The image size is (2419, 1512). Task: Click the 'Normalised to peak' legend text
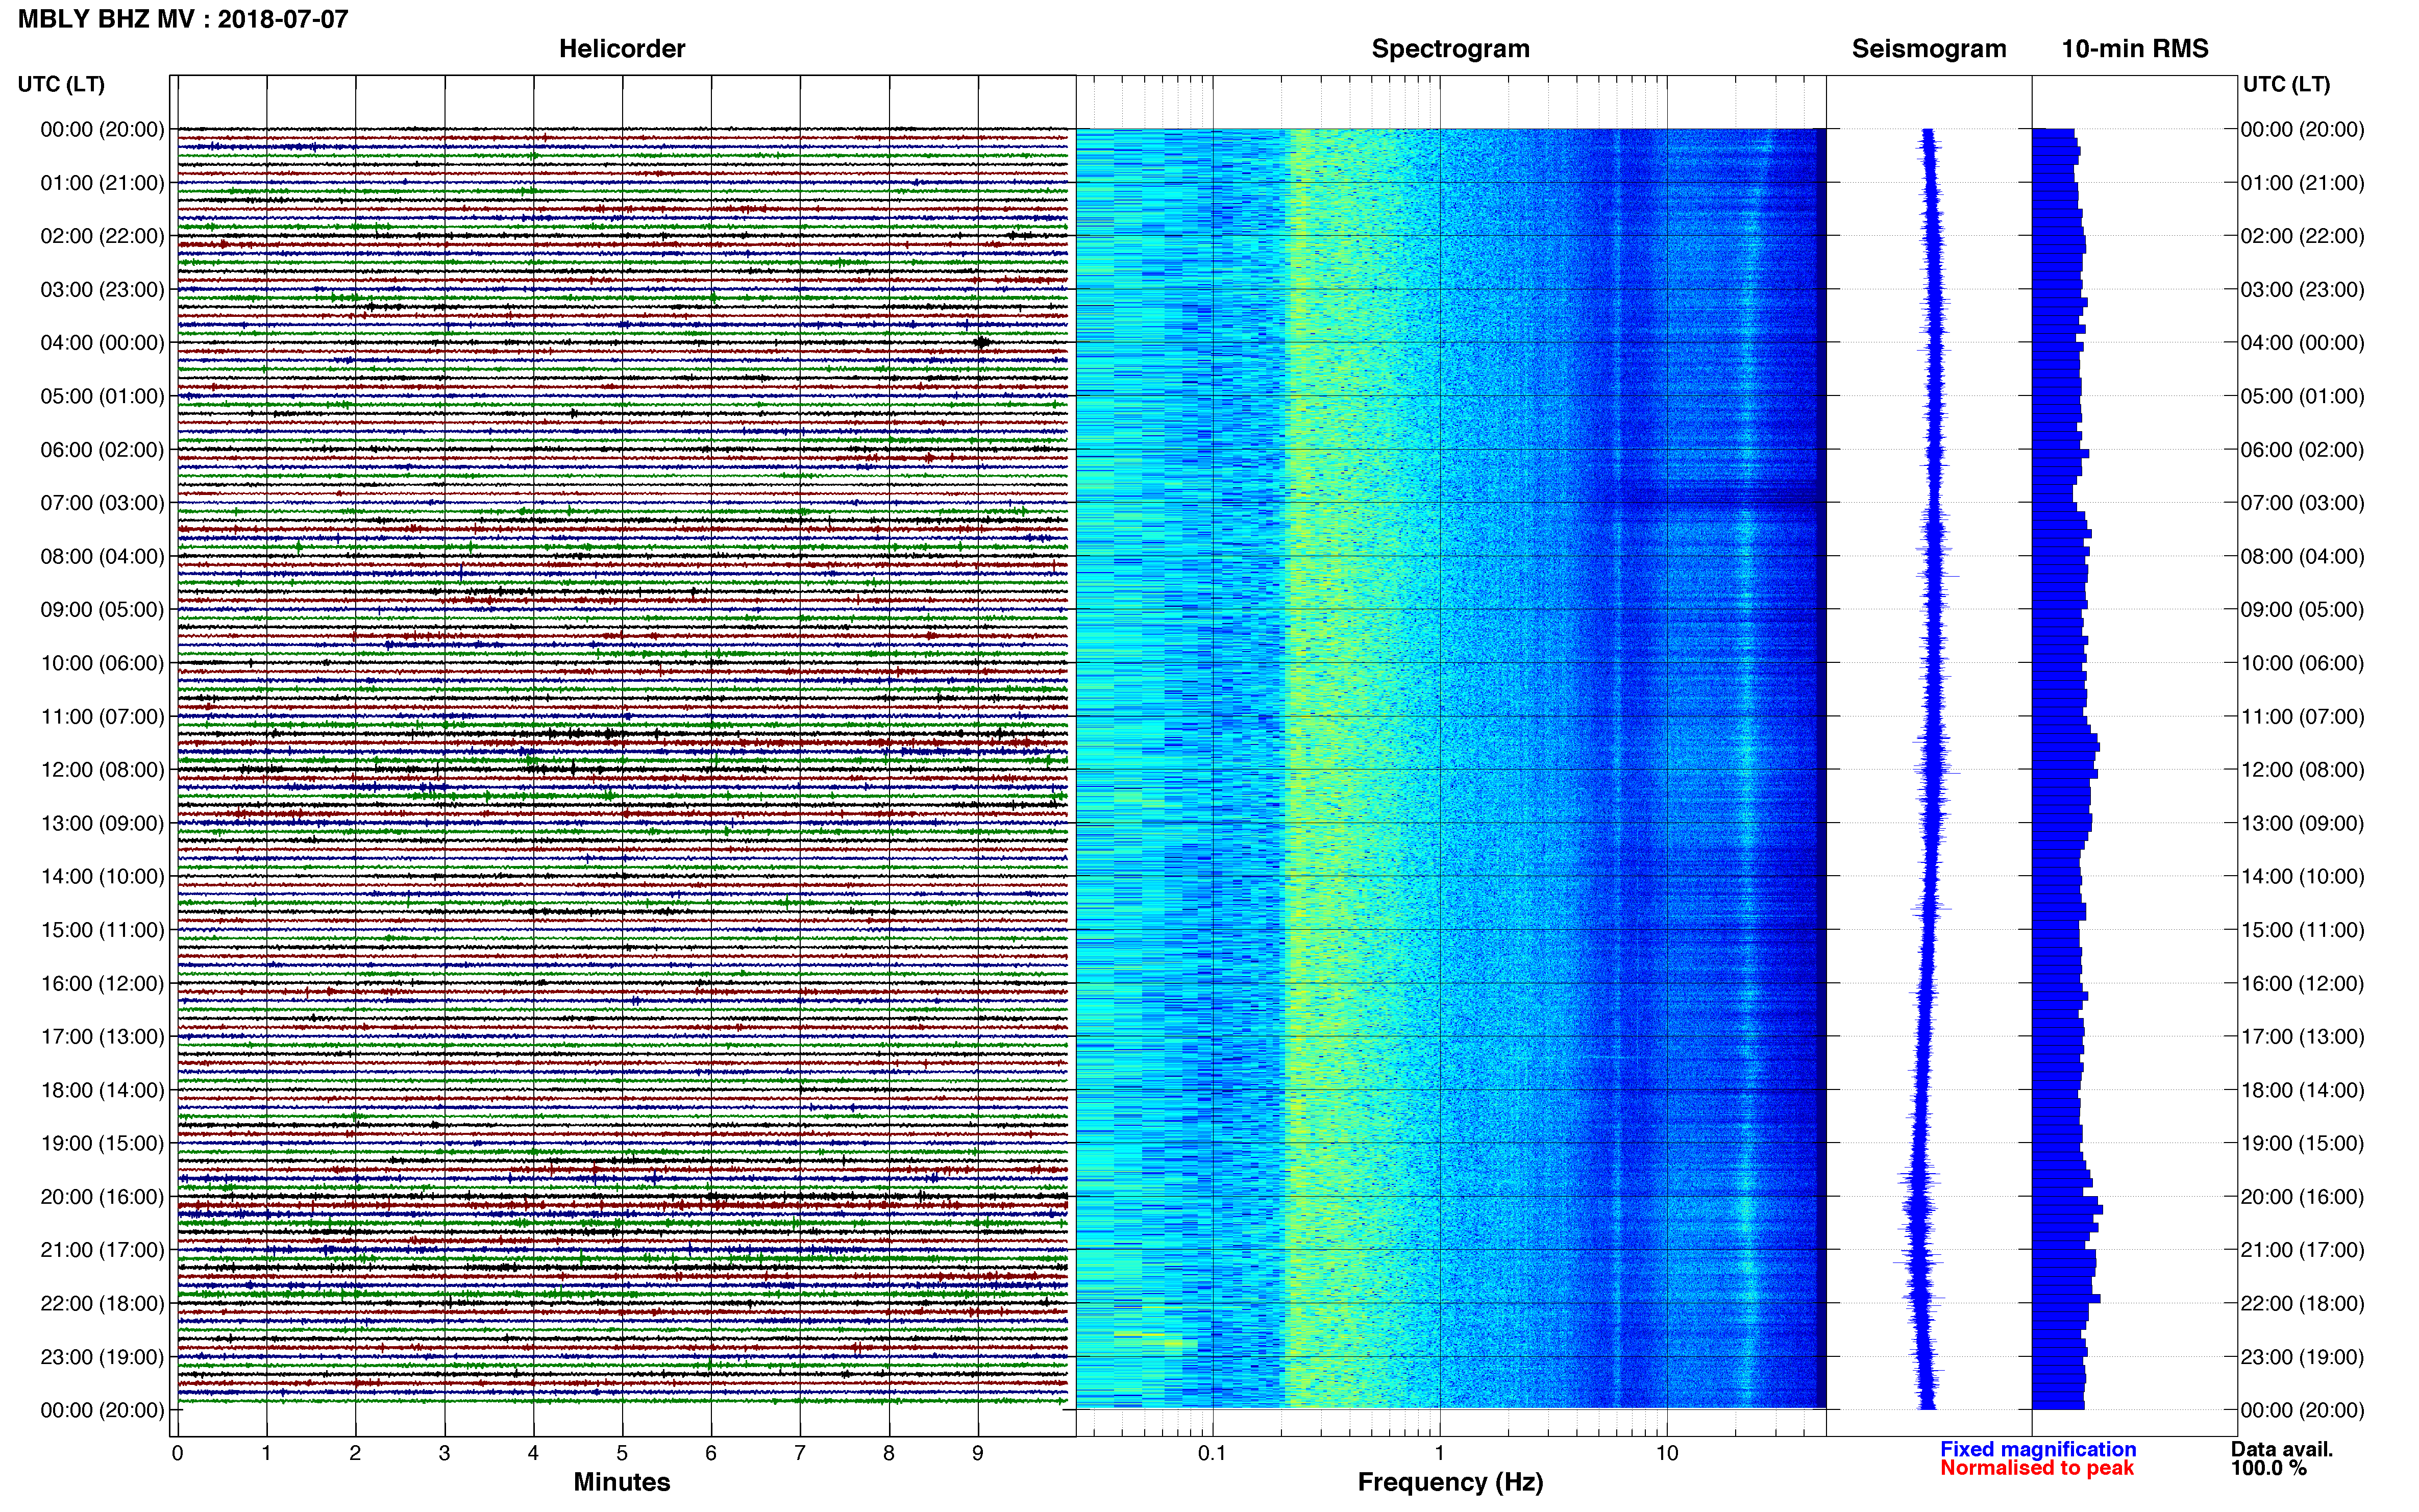click(2037, 1468)
